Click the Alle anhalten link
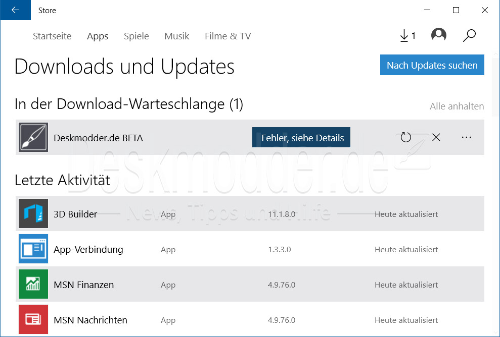This screenshot has height=337, width=500. point(457,106)
